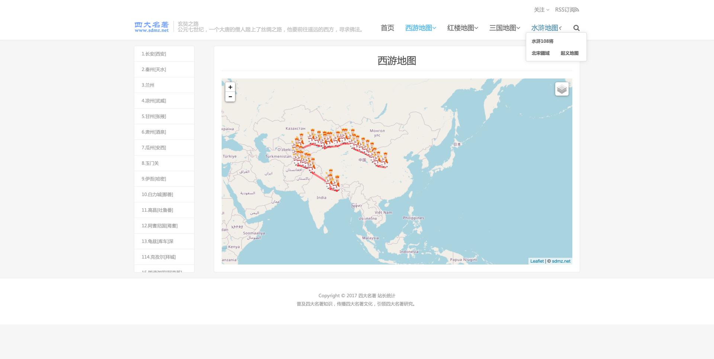This screenshot has height=359, width=714.
Task: Click the search magnifier icon in the navbar
Action: click(x=576, y=28)
